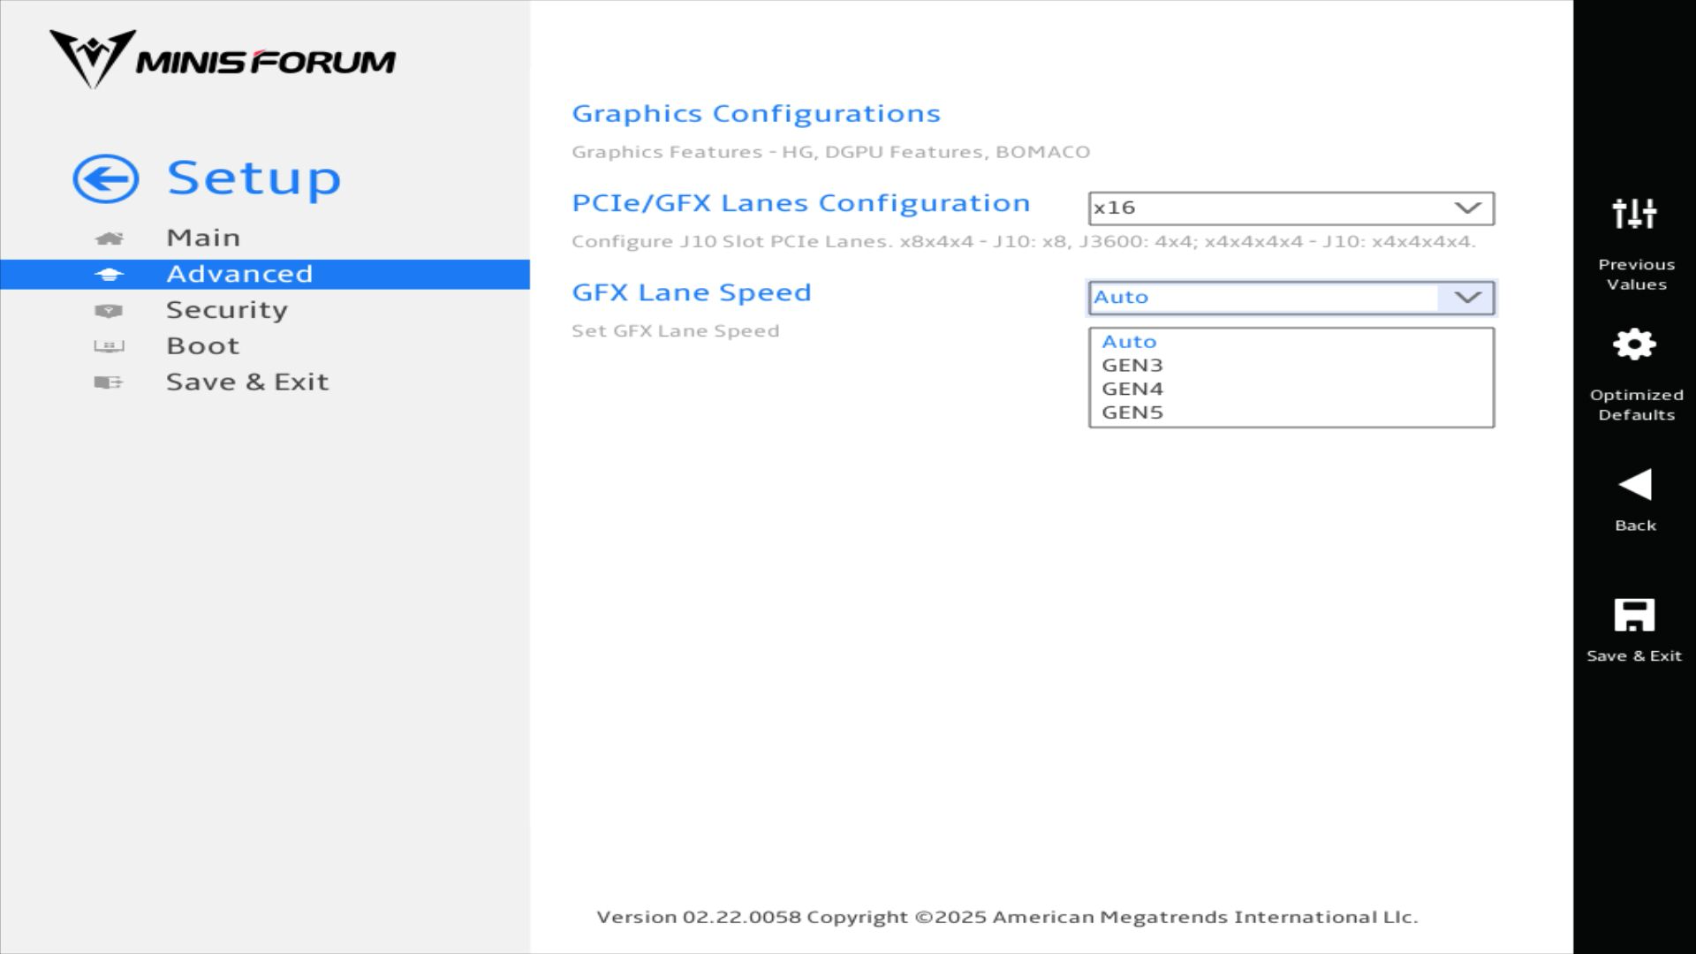This screenshot has width=1696, height=954.
Task: Click the blue back arrow beside Setup
Action: coord(106,179)
